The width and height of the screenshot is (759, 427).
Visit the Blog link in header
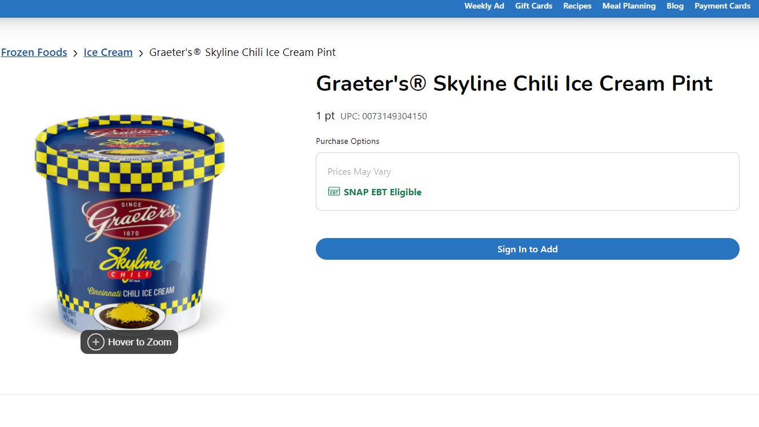(675, 6)
